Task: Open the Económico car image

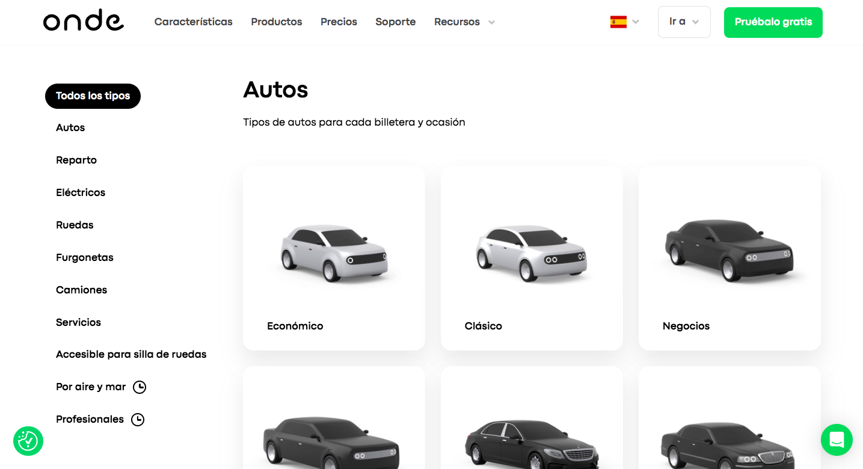Action: [x=334, y=253]
